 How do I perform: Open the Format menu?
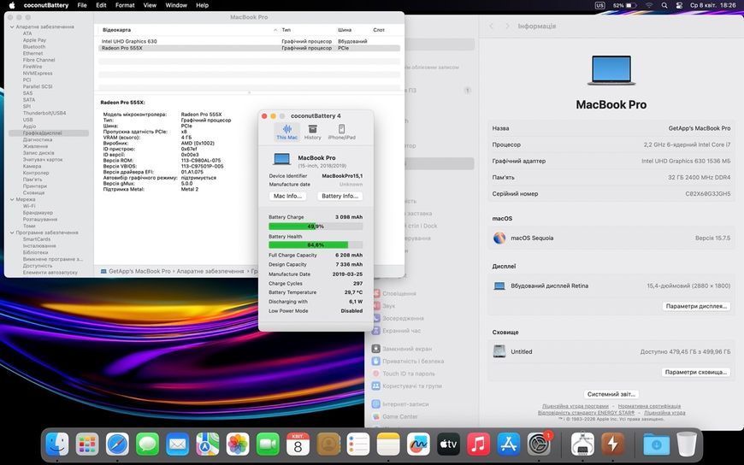[125, 5]
